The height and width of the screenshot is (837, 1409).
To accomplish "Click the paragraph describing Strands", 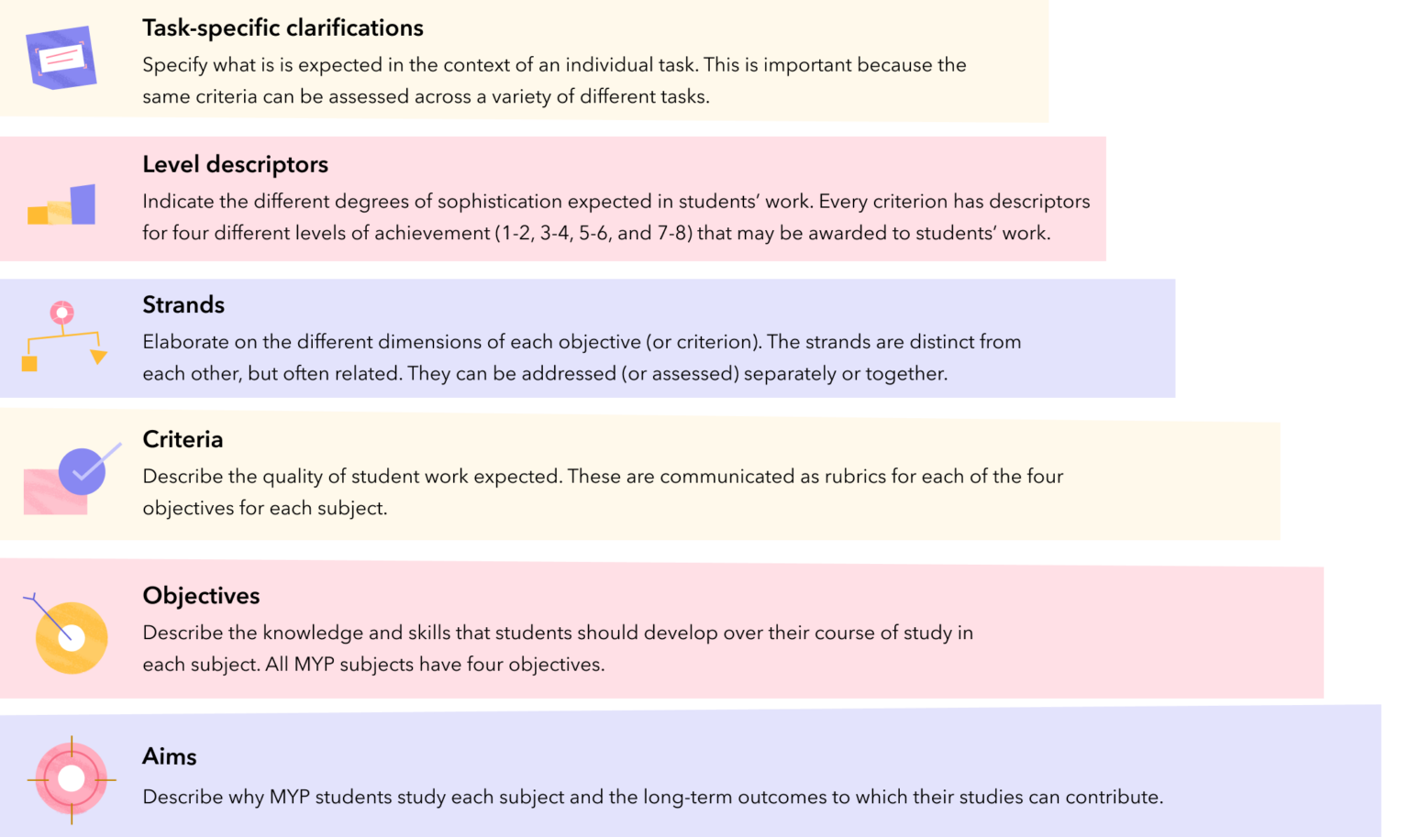I will pos(582,358).
